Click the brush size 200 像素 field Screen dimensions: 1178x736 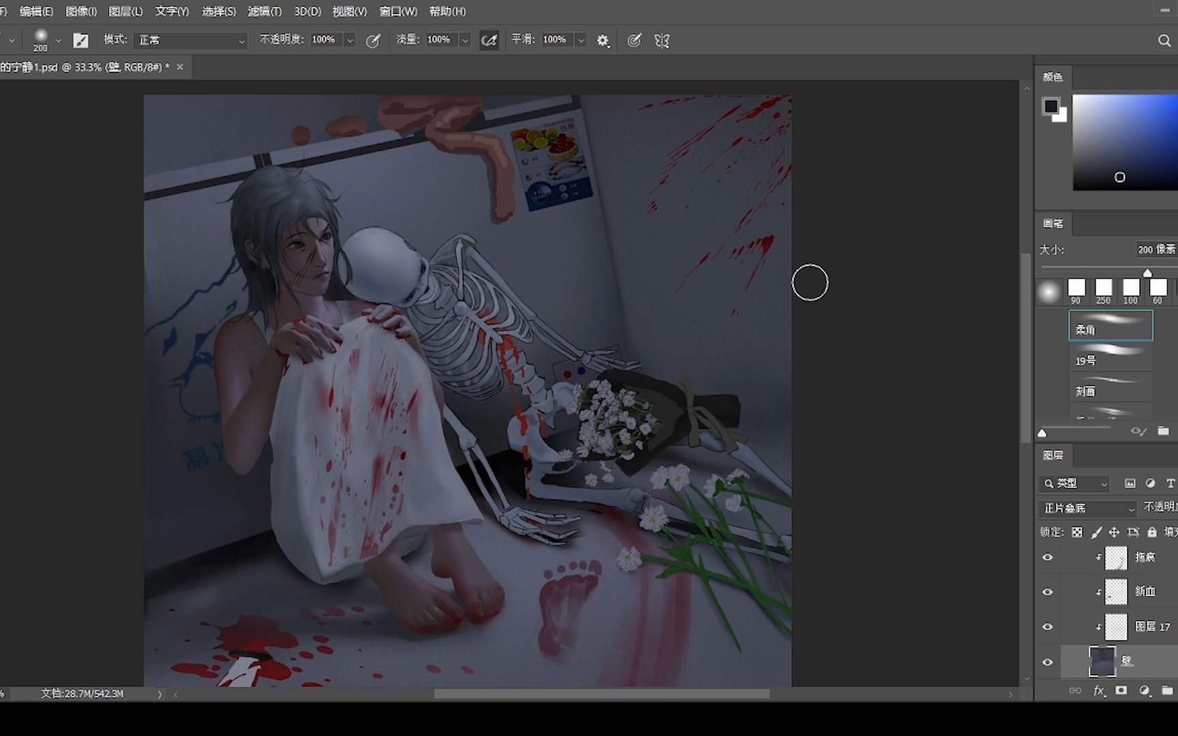[x=1156, y=249]
